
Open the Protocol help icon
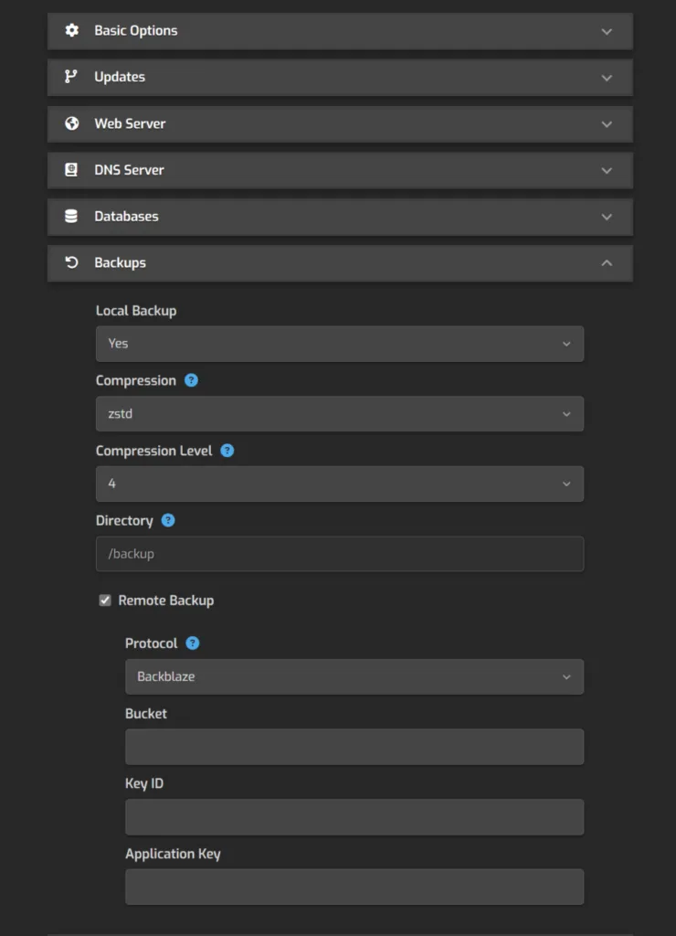[193, 643]
